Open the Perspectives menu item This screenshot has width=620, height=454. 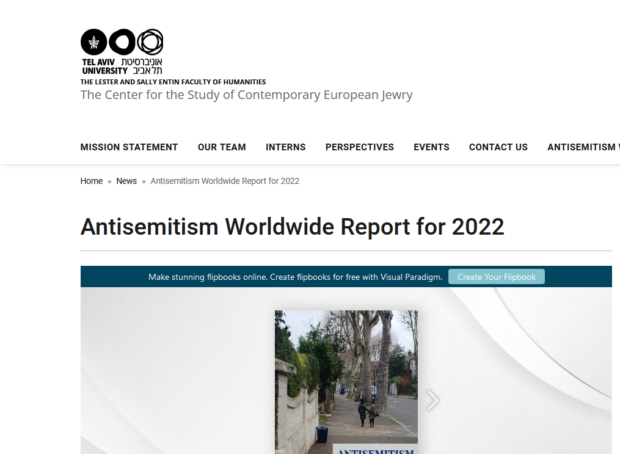pyautogui.click(x=359, y=147)
